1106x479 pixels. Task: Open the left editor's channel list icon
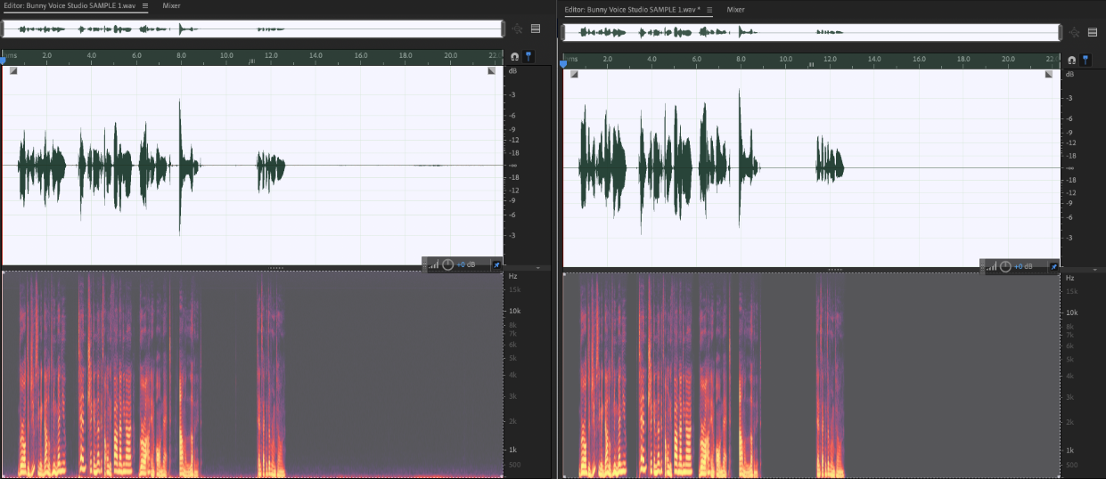(536, 28)
